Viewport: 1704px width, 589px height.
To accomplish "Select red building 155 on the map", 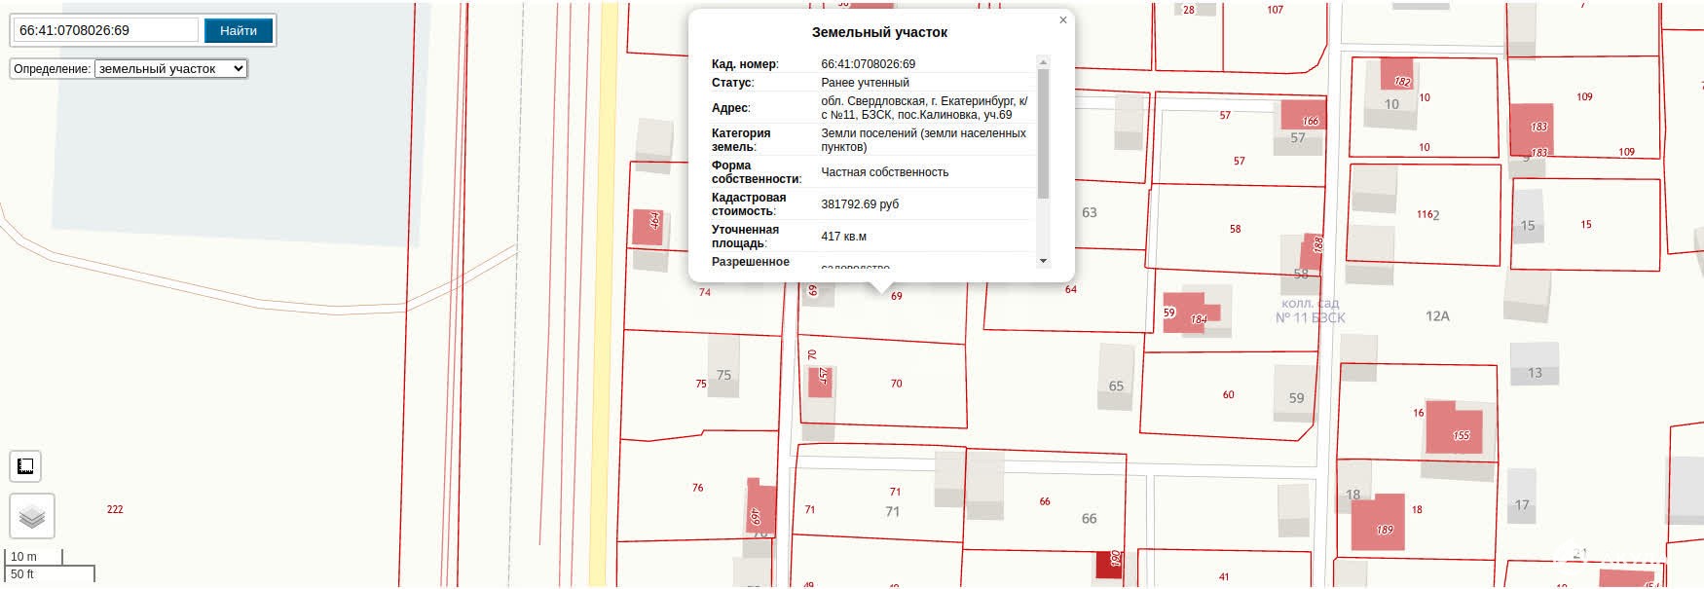I will click(x=1455, y=427).
